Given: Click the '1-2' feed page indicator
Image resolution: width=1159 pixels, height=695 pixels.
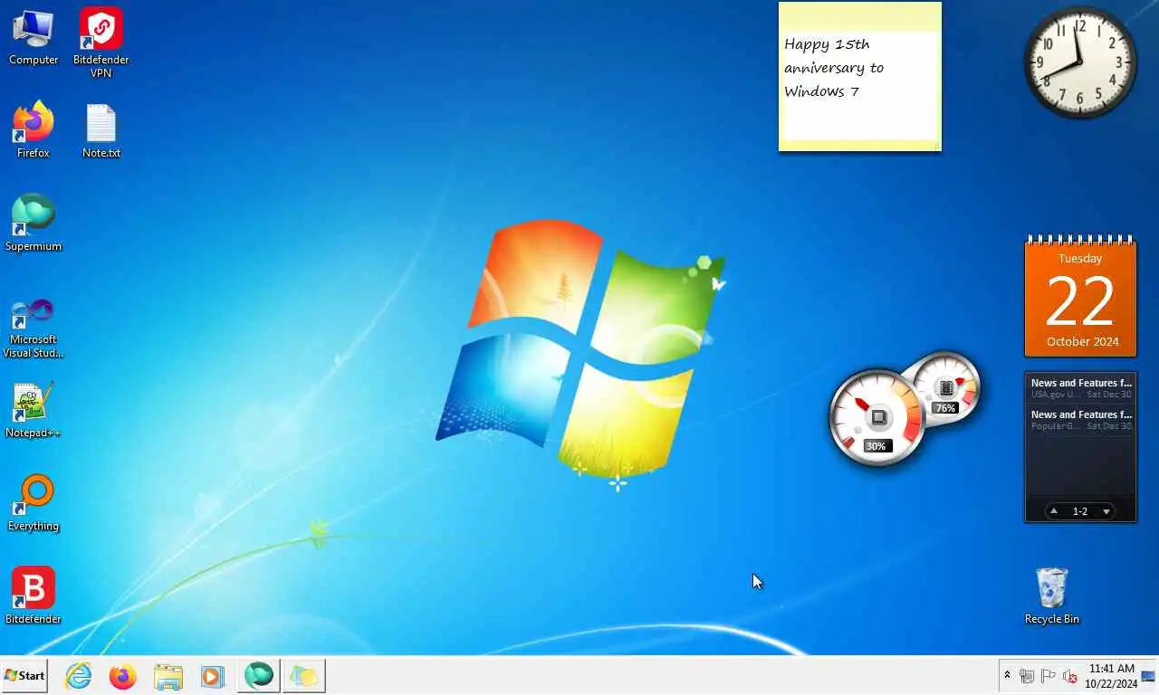Looking at the screenshot, I should pos(1080,511).
